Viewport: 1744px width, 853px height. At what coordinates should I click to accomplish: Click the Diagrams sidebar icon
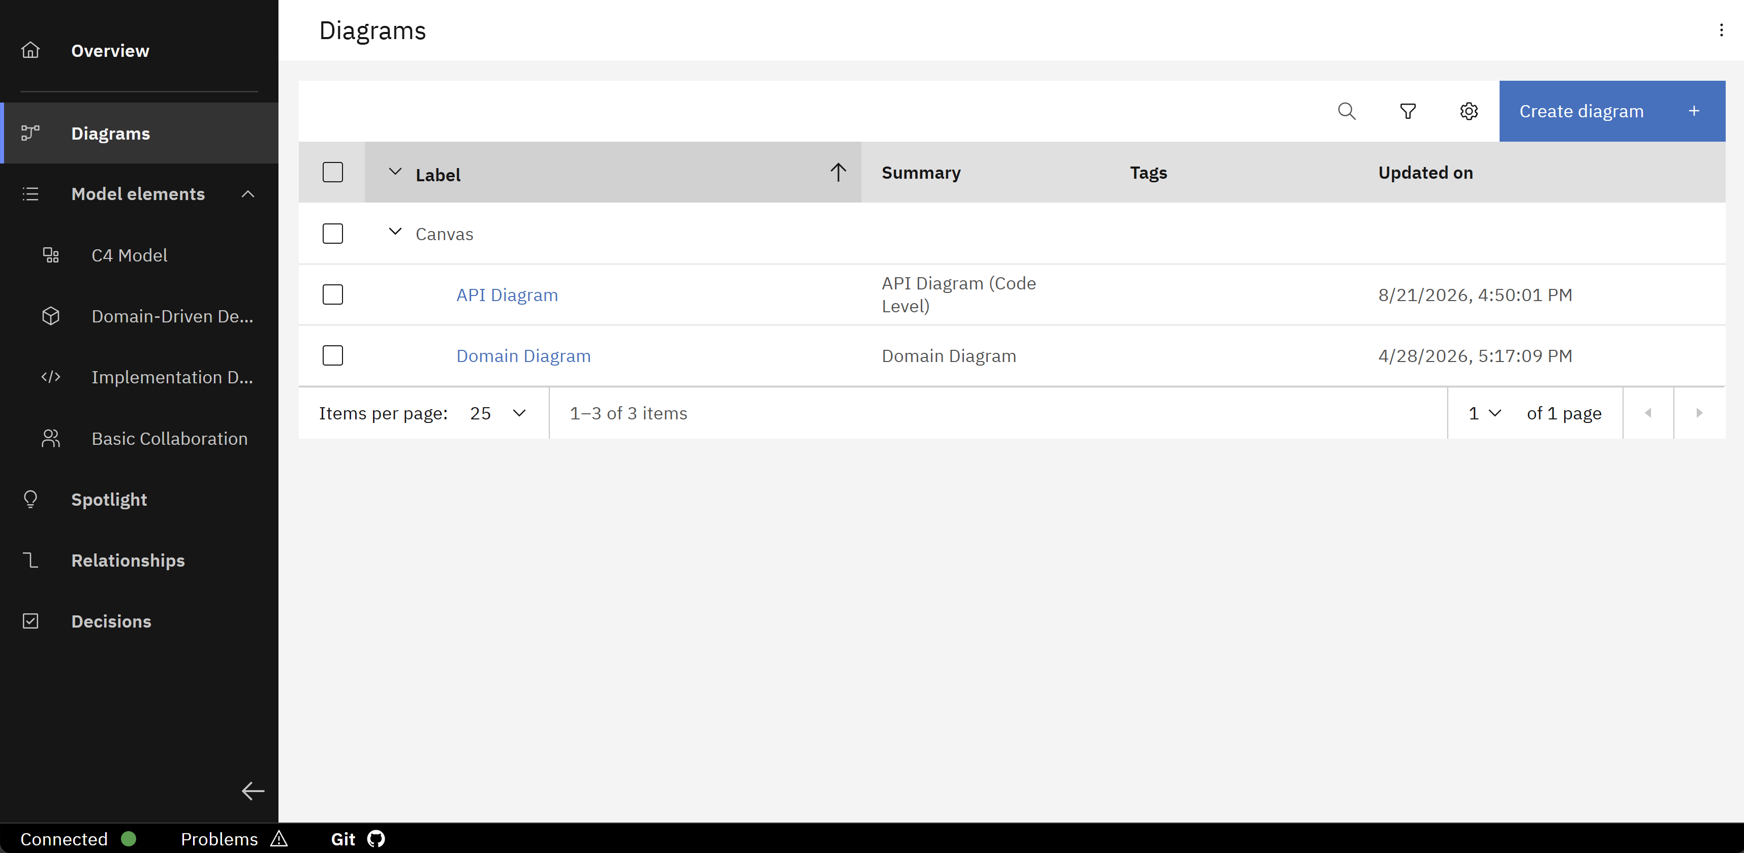30,133
